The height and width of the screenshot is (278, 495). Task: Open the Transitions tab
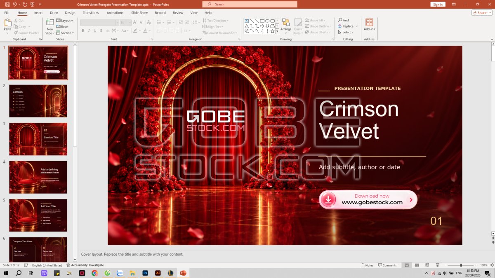point(91,13)
